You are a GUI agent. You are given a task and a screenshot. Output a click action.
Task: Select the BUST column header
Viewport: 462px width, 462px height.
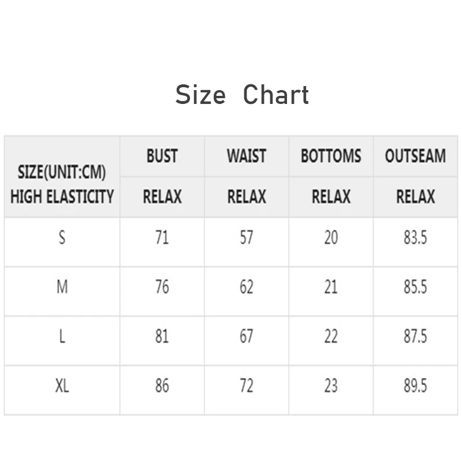coord(162,156)
